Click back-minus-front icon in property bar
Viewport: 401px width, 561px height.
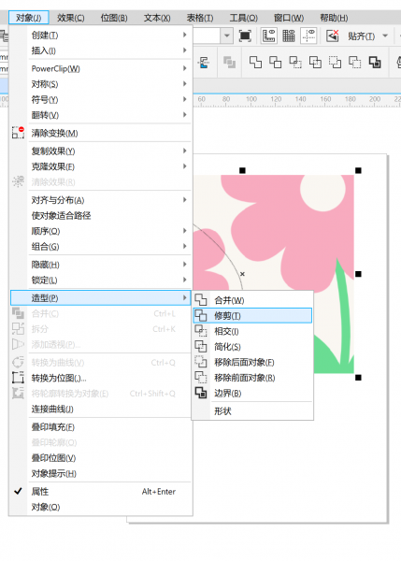point(355,63)
